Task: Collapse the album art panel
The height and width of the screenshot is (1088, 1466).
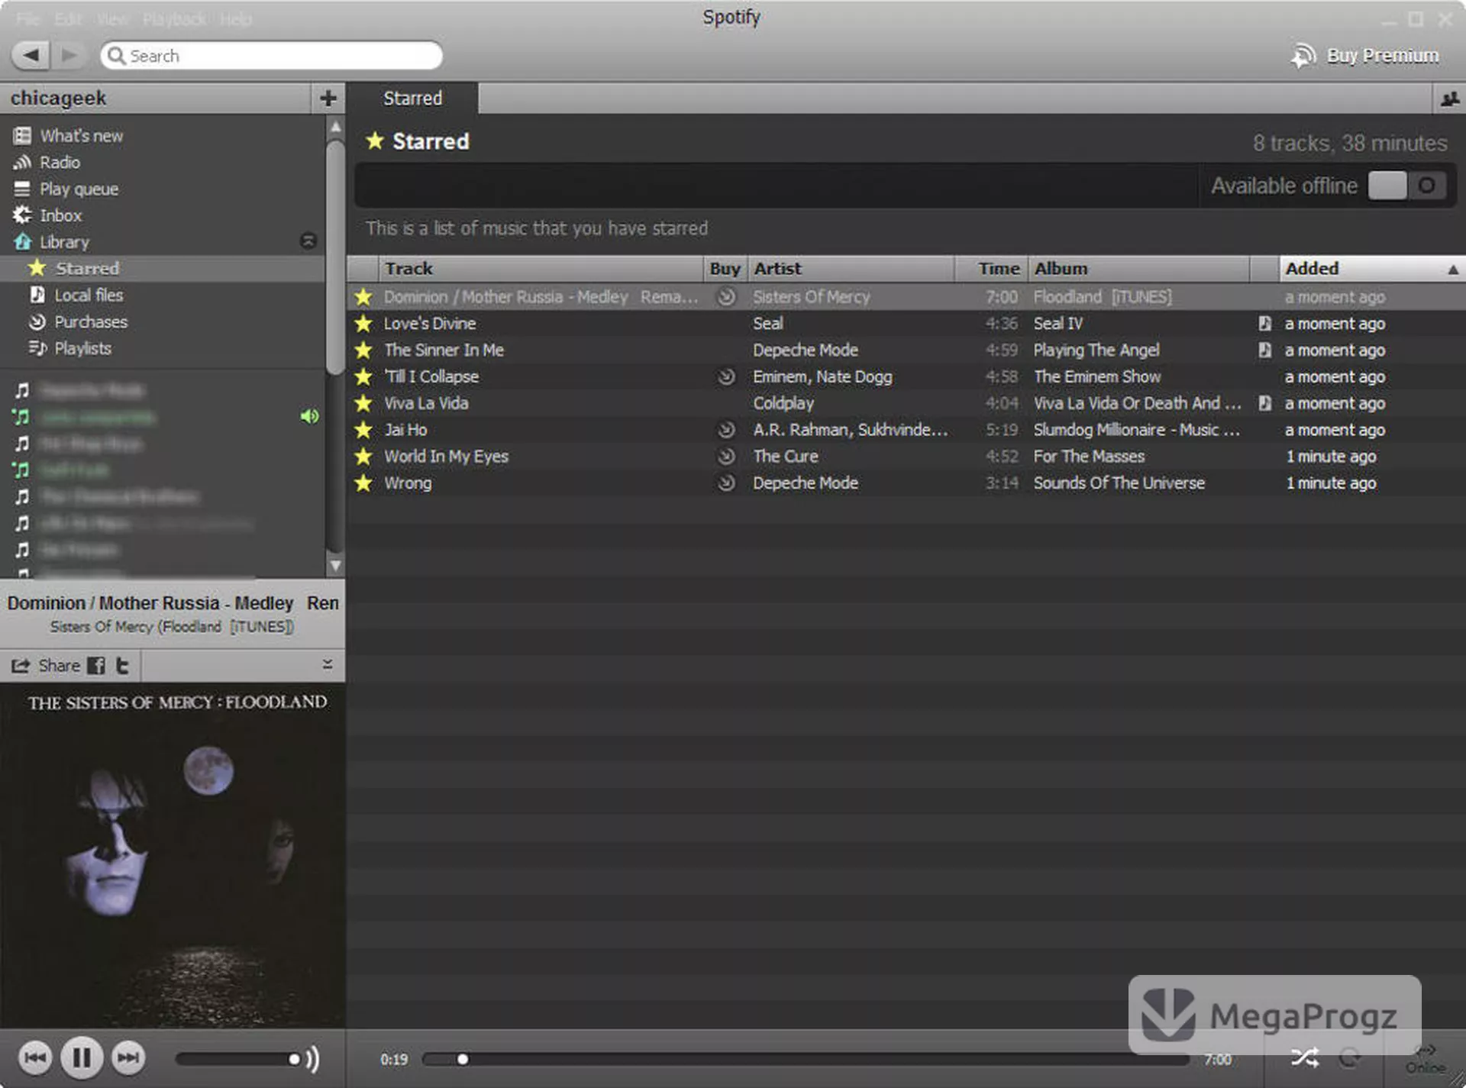Action: [328, 665]
